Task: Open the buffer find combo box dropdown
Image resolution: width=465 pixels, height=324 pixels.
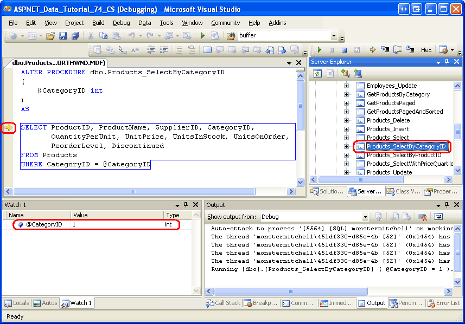Action: pyautogui.click(x=333, y=36)
